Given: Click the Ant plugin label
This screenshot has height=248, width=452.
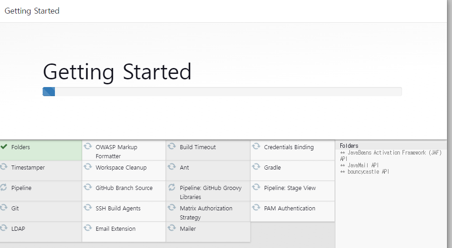Looking at the screenshot, I should tap(185, 168).
